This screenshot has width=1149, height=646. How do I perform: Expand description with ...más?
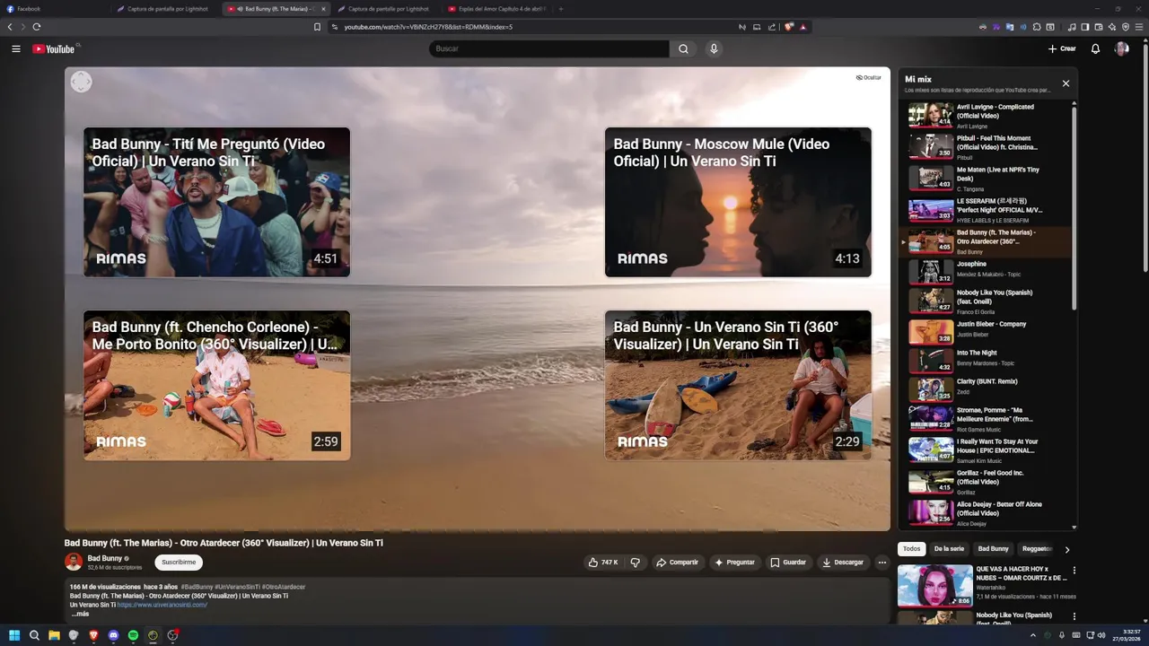pos(80,614)
